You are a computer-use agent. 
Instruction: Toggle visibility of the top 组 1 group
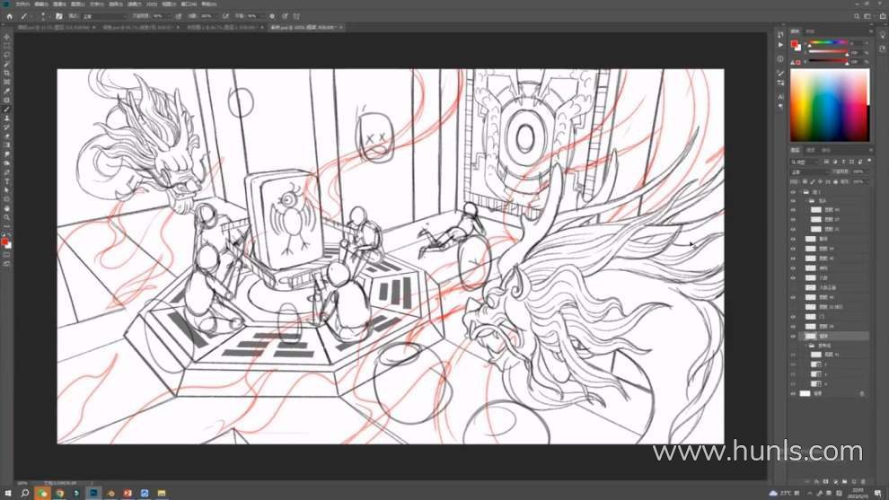pos(793,192)
